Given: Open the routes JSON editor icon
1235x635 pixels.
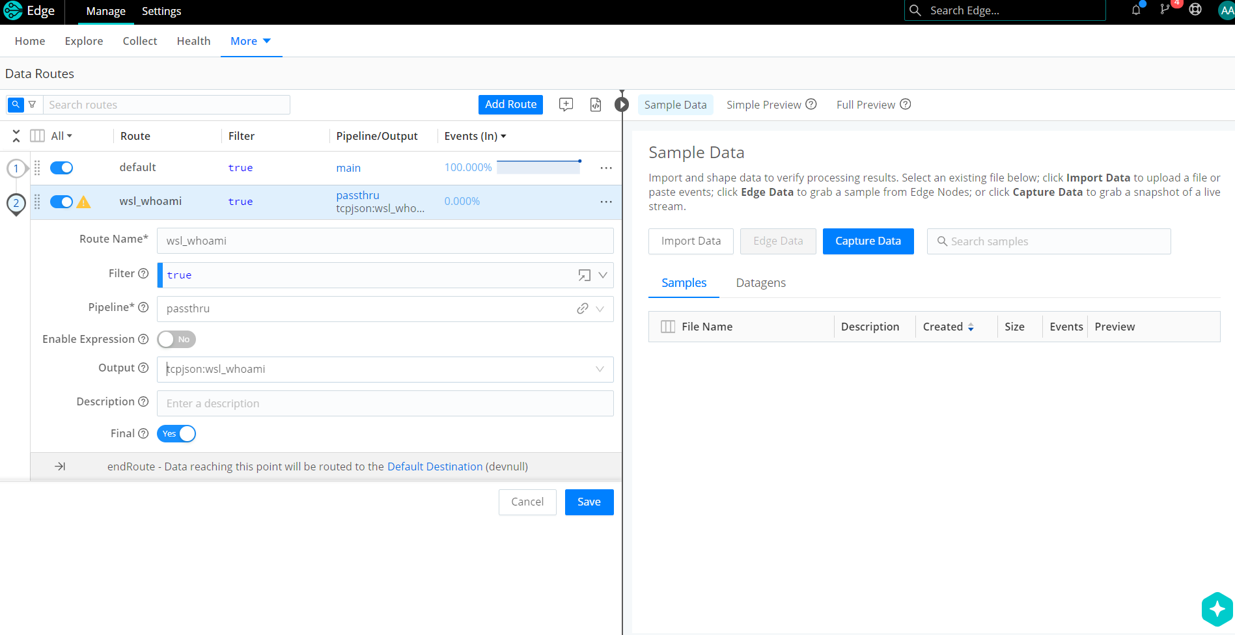Looking at the screenshot, I should tap(596, 105).
